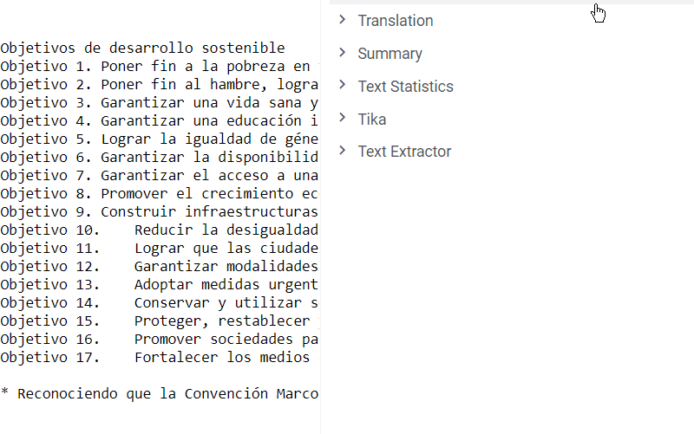Click the 'Objetivo 13. Adoptar medidas' line
This screenshot has width=694, height=434.
click(160, 284)
